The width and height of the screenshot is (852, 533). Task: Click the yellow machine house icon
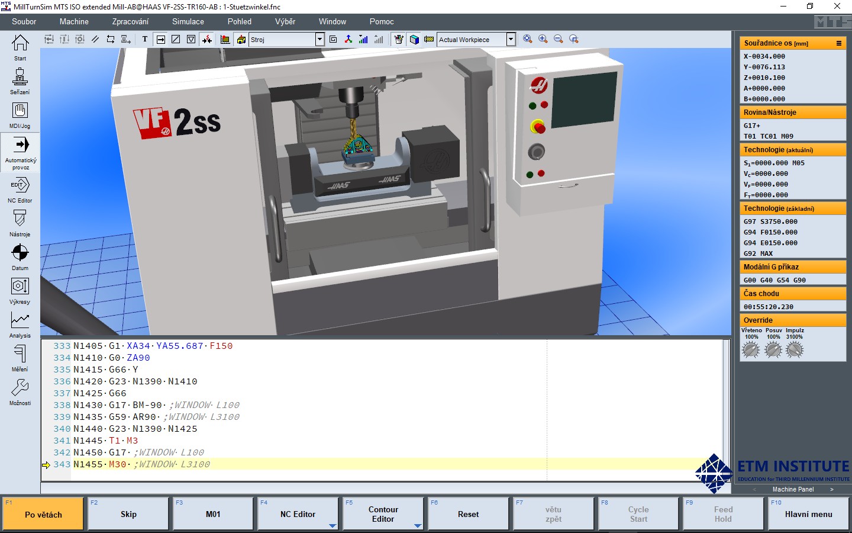241,39
